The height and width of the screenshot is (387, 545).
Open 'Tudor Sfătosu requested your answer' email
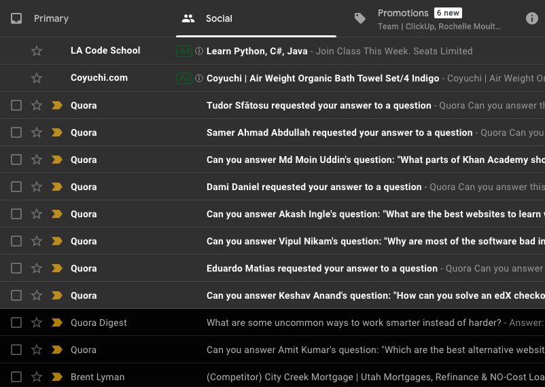[x=272, y=105]
